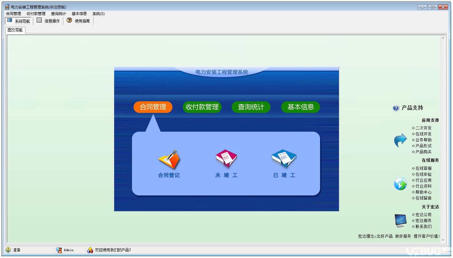Click the 在线服务 heading
Image resolution: width=453 pixels, height=258 pixels.
point(430,160)
